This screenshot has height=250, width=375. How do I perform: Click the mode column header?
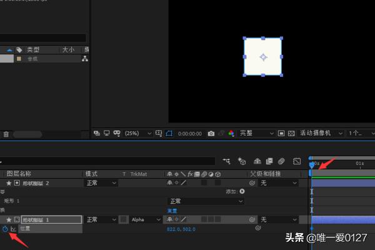coord(91,174)
